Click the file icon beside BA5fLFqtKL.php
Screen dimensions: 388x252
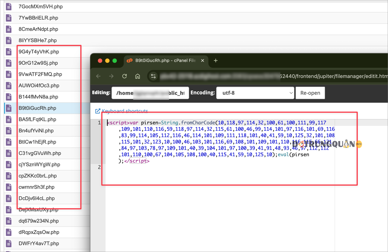point(9,119)
